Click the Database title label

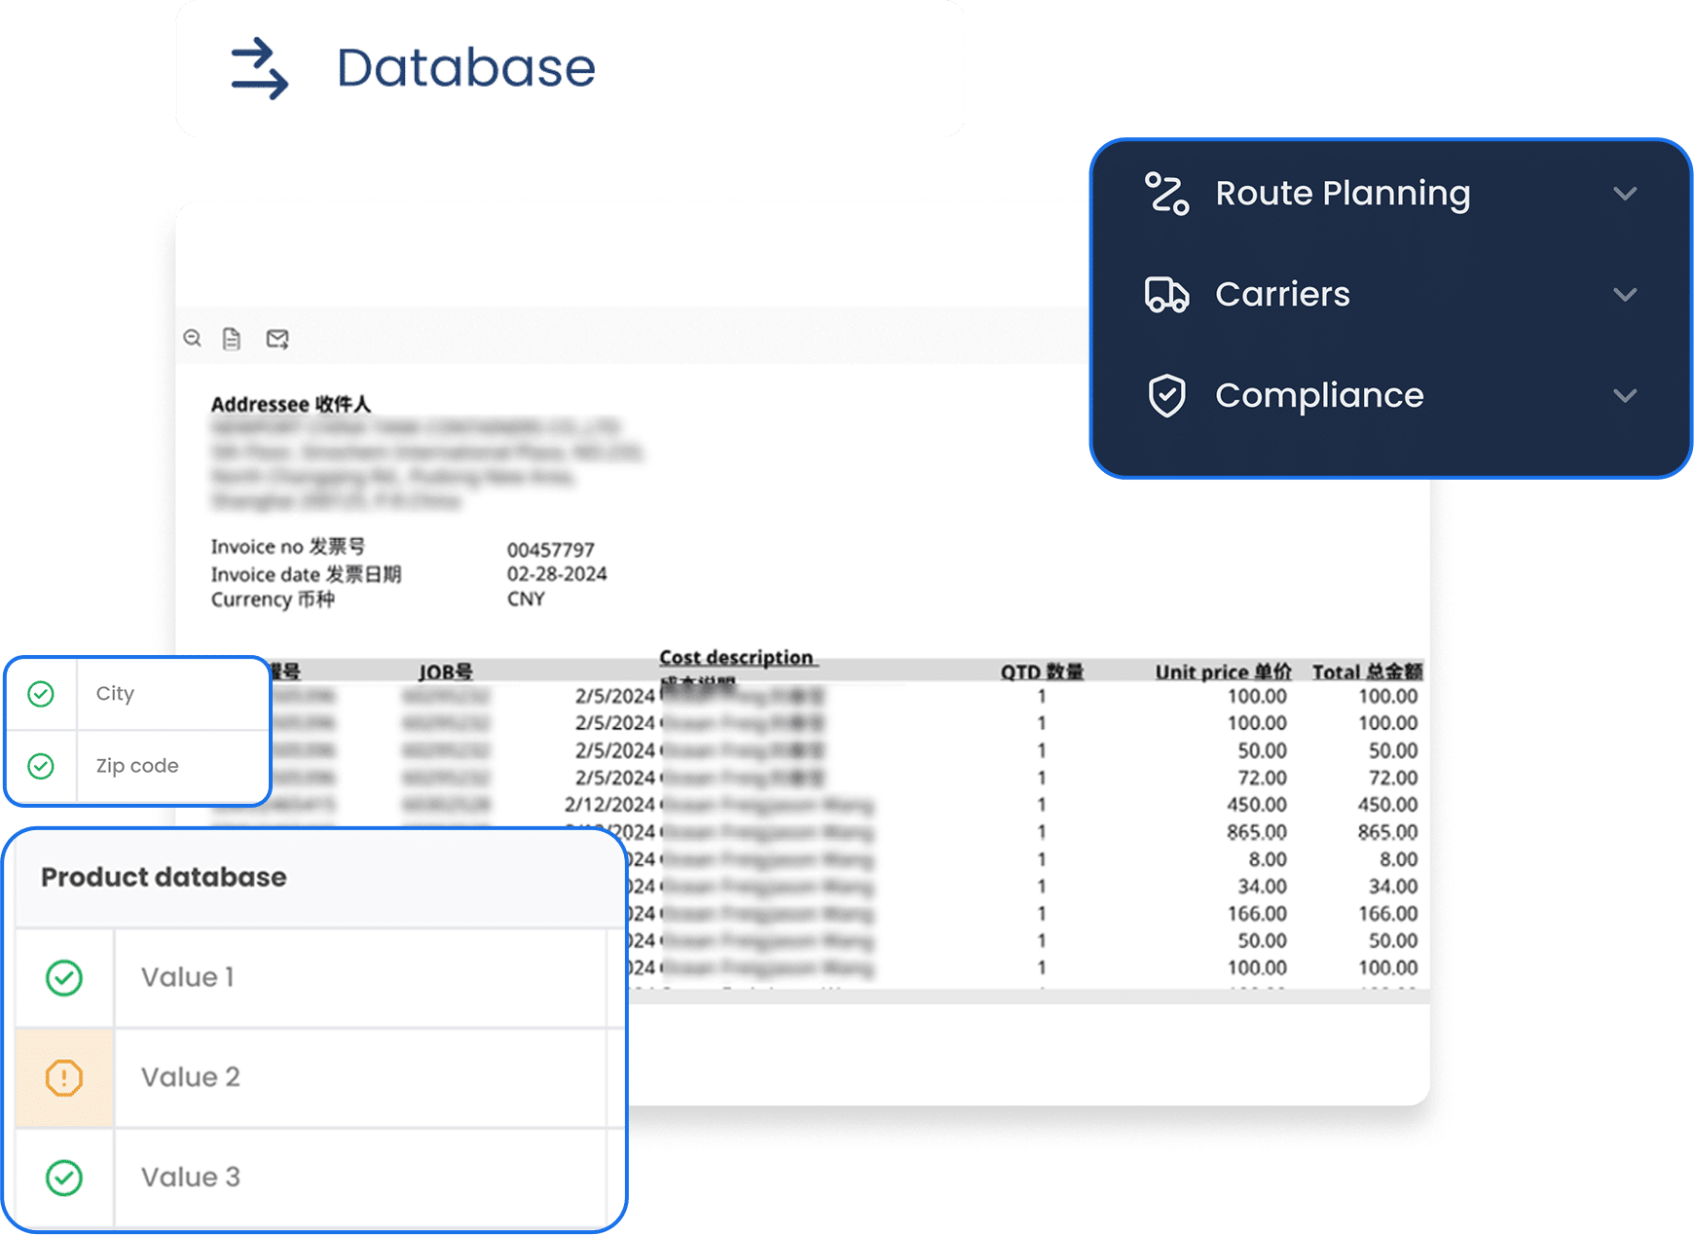[465, 68]
